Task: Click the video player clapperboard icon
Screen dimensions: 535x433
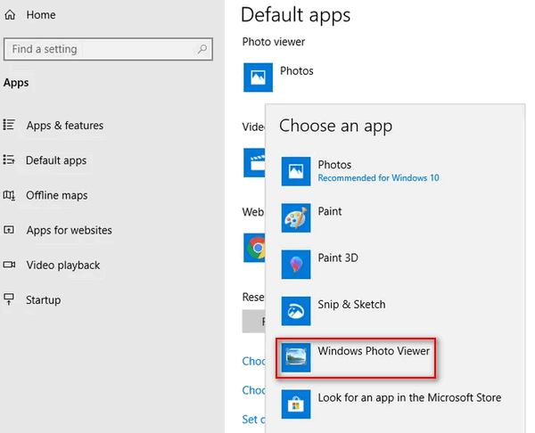Action: 257,162
